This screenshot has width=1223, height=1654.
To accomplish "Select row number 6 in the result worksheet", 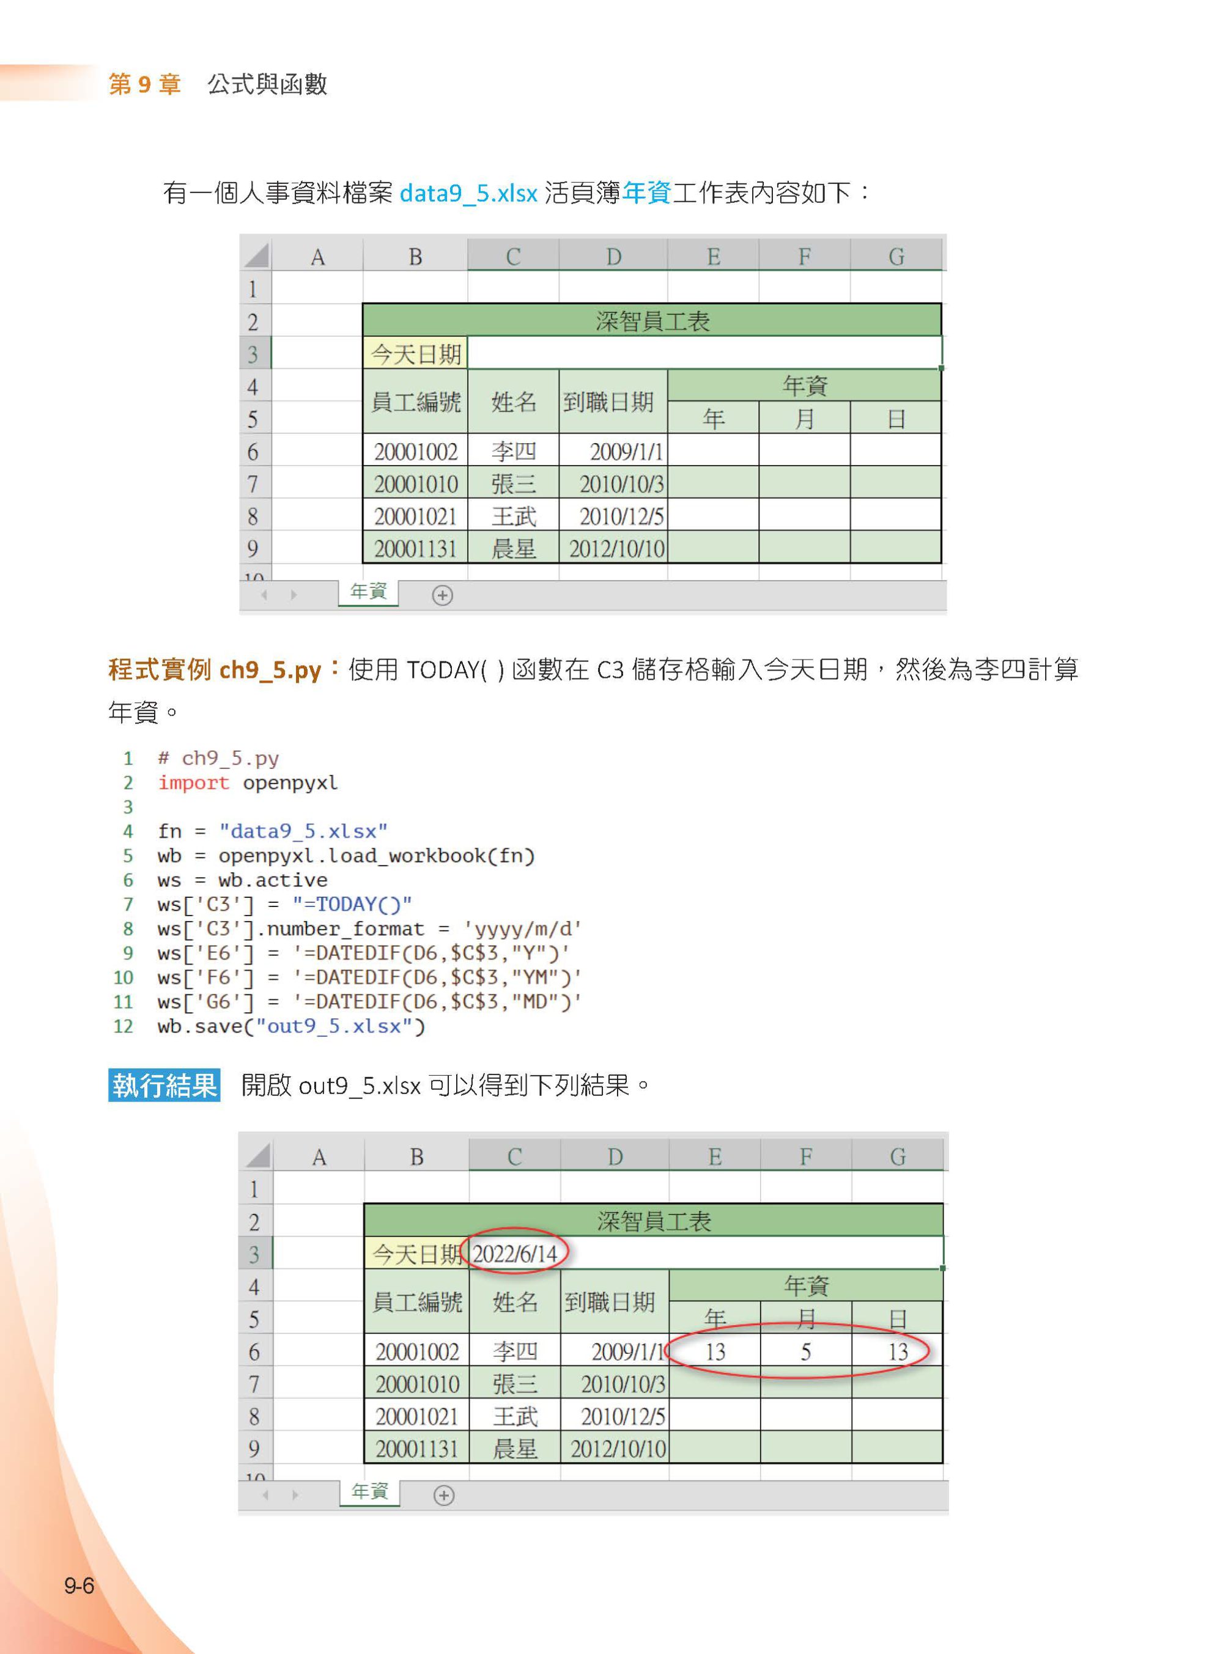I will 256,1349.
